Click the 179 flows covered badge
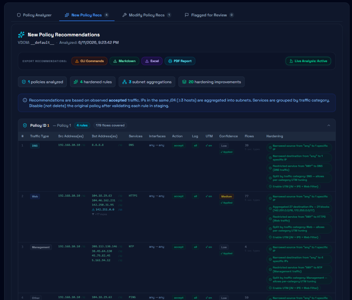Image resolution: width=352 pixels, height=300 pixels. pos(110,125)
